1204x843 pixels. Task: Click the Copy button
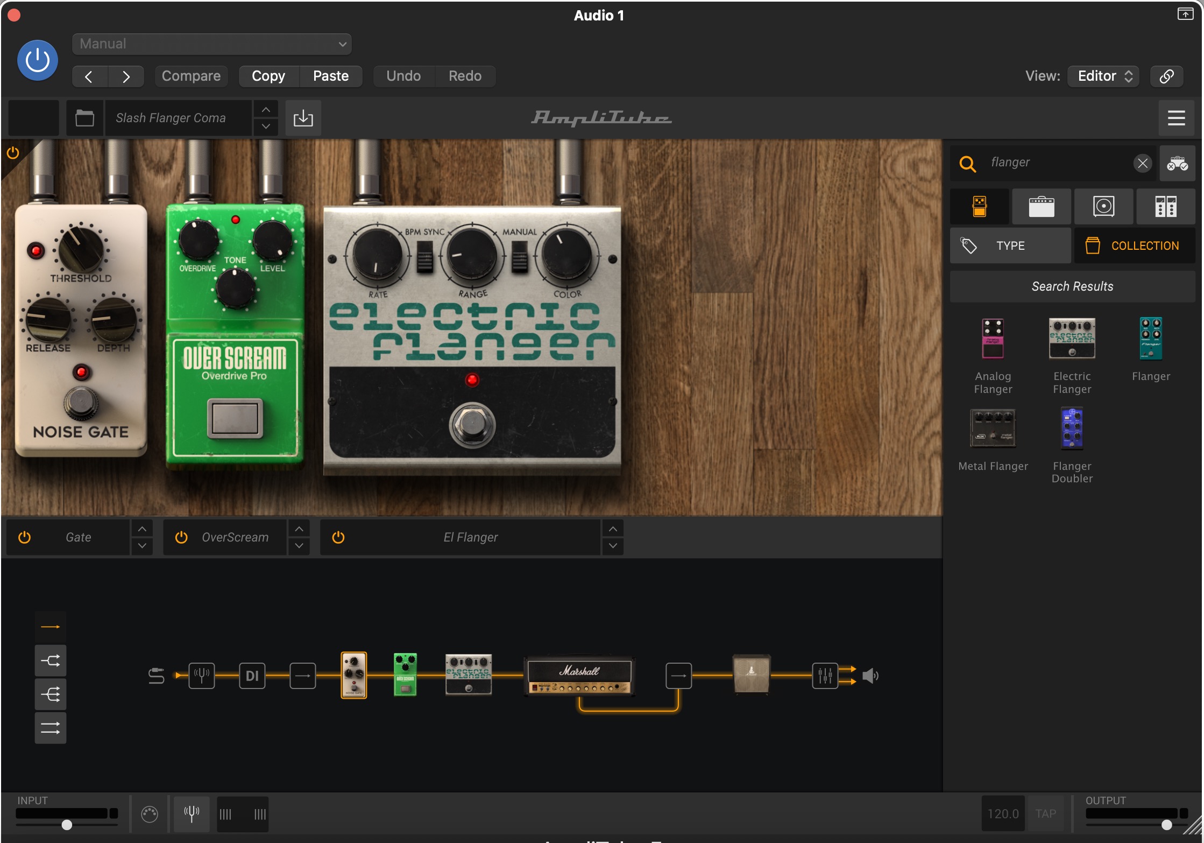point(268,76)
